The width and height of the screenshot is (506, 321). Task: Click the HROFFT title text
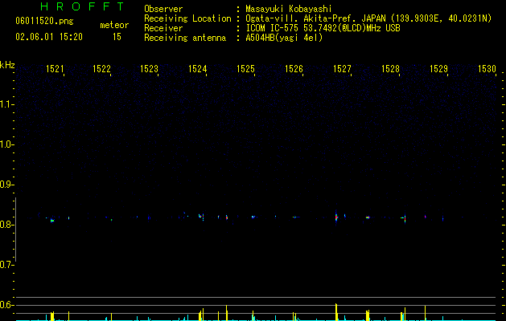[x=82, y=6]
